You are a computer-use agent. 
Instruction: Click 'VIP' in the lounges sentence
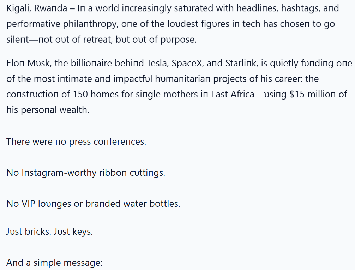[x=28, y=204]
